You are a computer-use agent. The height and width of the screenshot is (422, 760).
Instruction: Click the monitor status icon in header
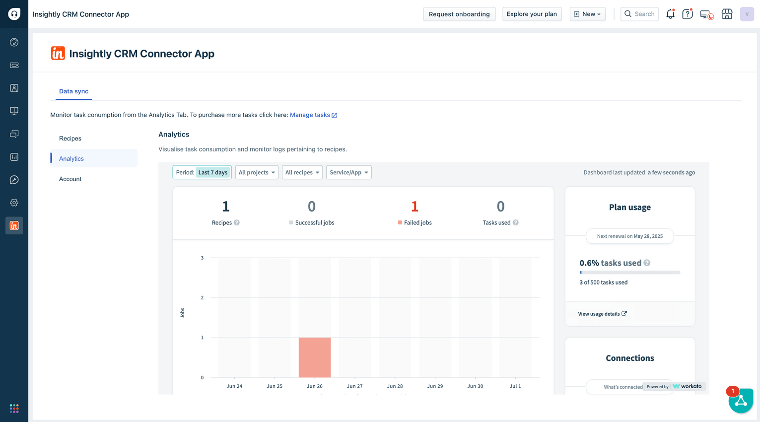click(707, 14)
